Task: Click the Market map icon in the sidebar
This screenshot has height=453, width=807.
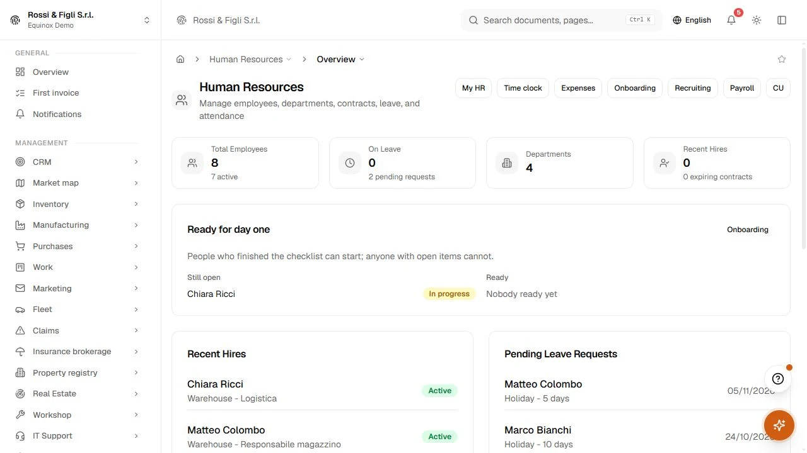Action: 20,183
